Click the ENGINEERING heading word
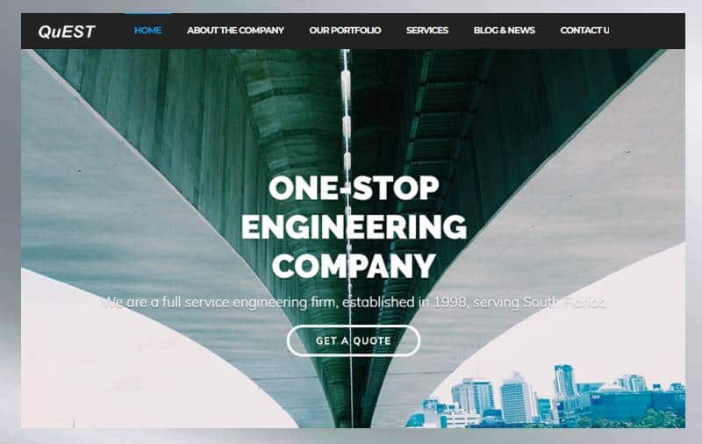This screenshot has height=444, width=702. tap(354, 226)
